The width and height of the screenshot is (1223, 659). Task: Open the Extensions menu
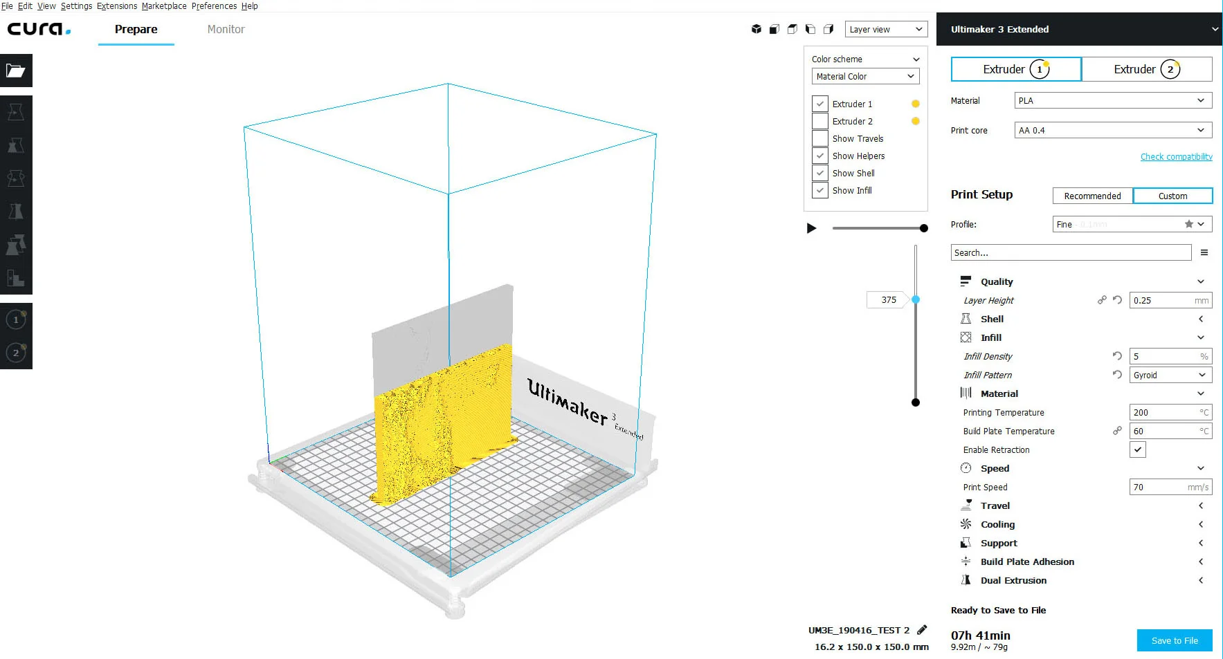(117, 6)
